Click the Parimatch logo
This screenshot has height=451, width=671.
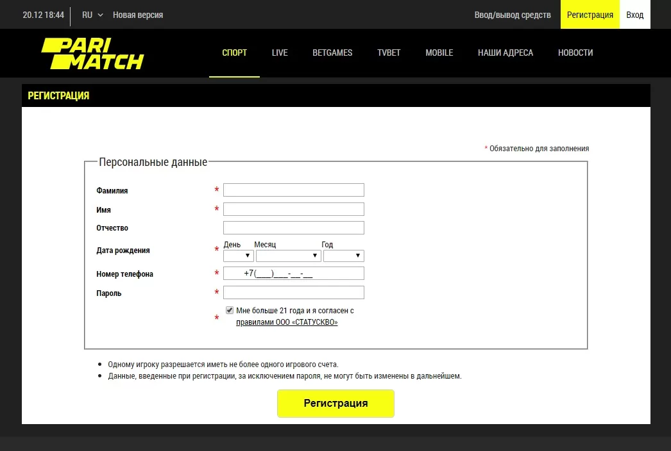coord(92,53)
